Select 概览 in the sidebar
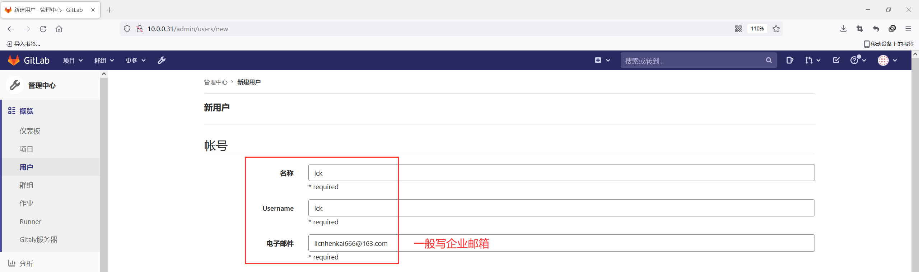This screenshot has height=272, width=919. pyautogui.click(x=26, y=111)
